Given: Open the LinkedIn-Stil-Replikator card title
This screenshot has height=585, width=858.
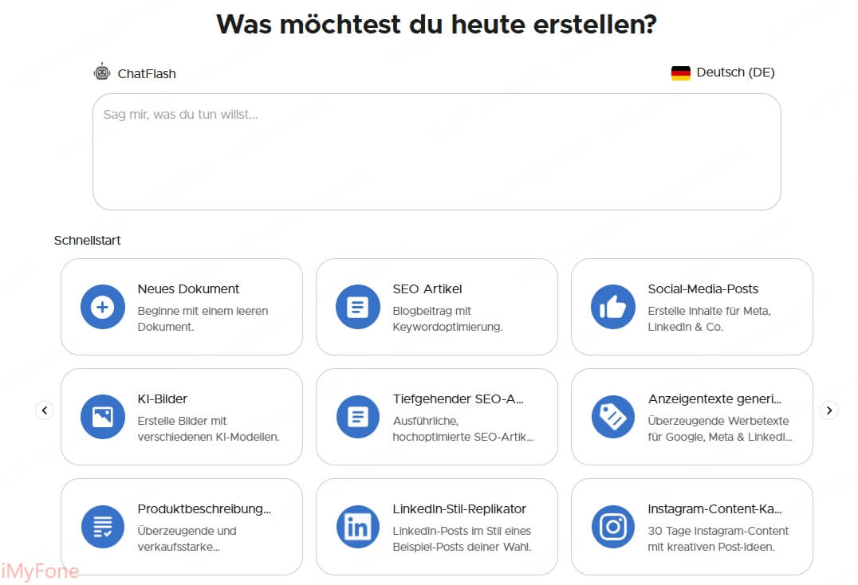Looking at the screenshot, I should point(459,509).
